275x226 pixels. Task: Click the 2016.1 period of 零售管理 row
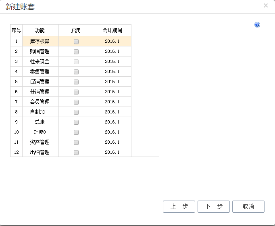point(113,71)
